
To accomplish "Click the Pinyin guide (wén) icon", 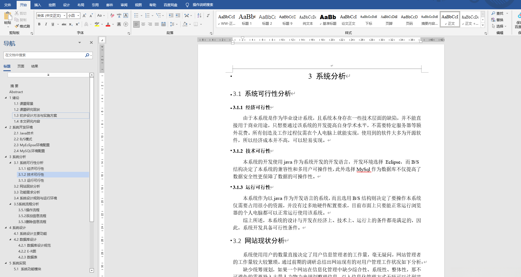I will point(119,15).
